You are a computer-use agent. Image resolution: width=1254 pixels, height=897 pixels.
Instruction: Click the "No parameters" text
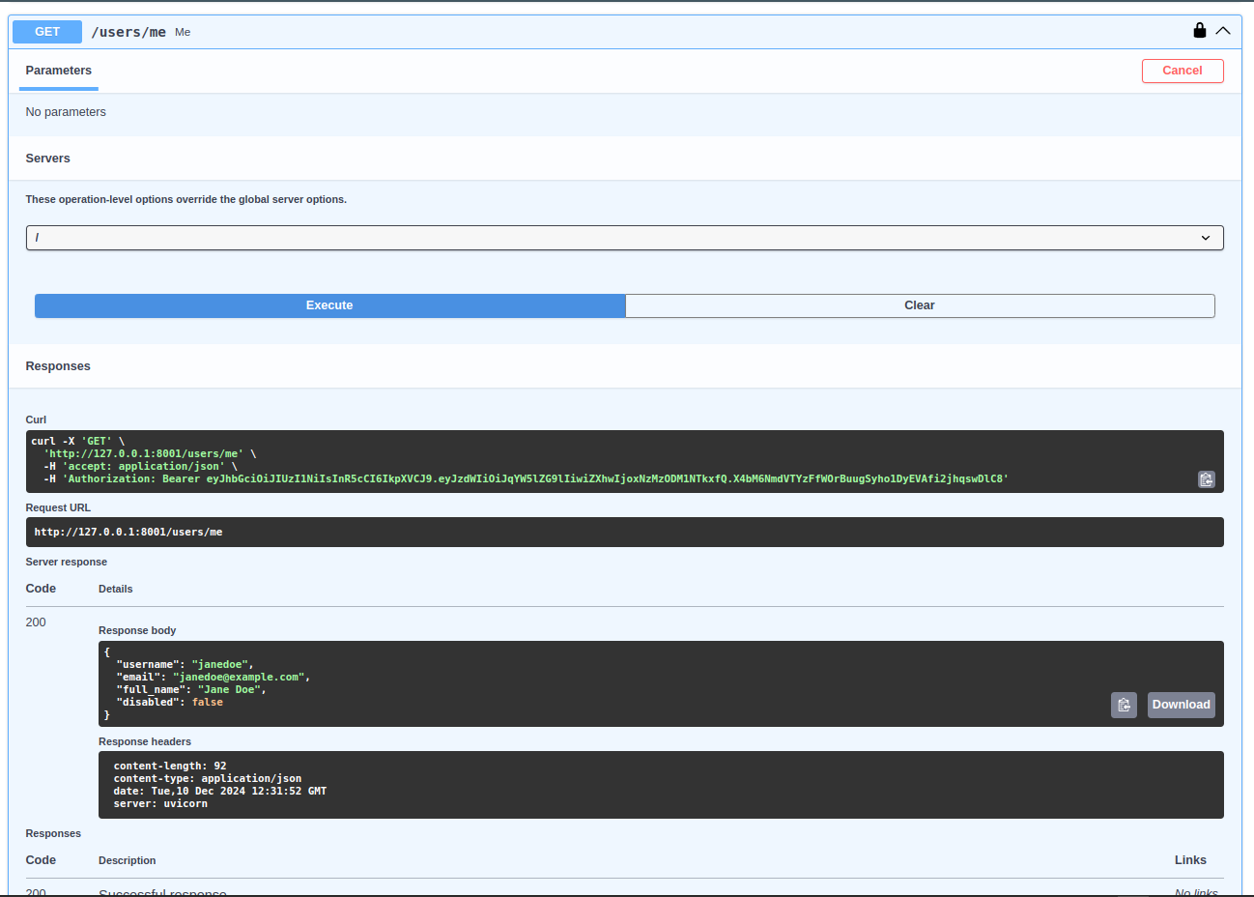[x=66, y=112]
